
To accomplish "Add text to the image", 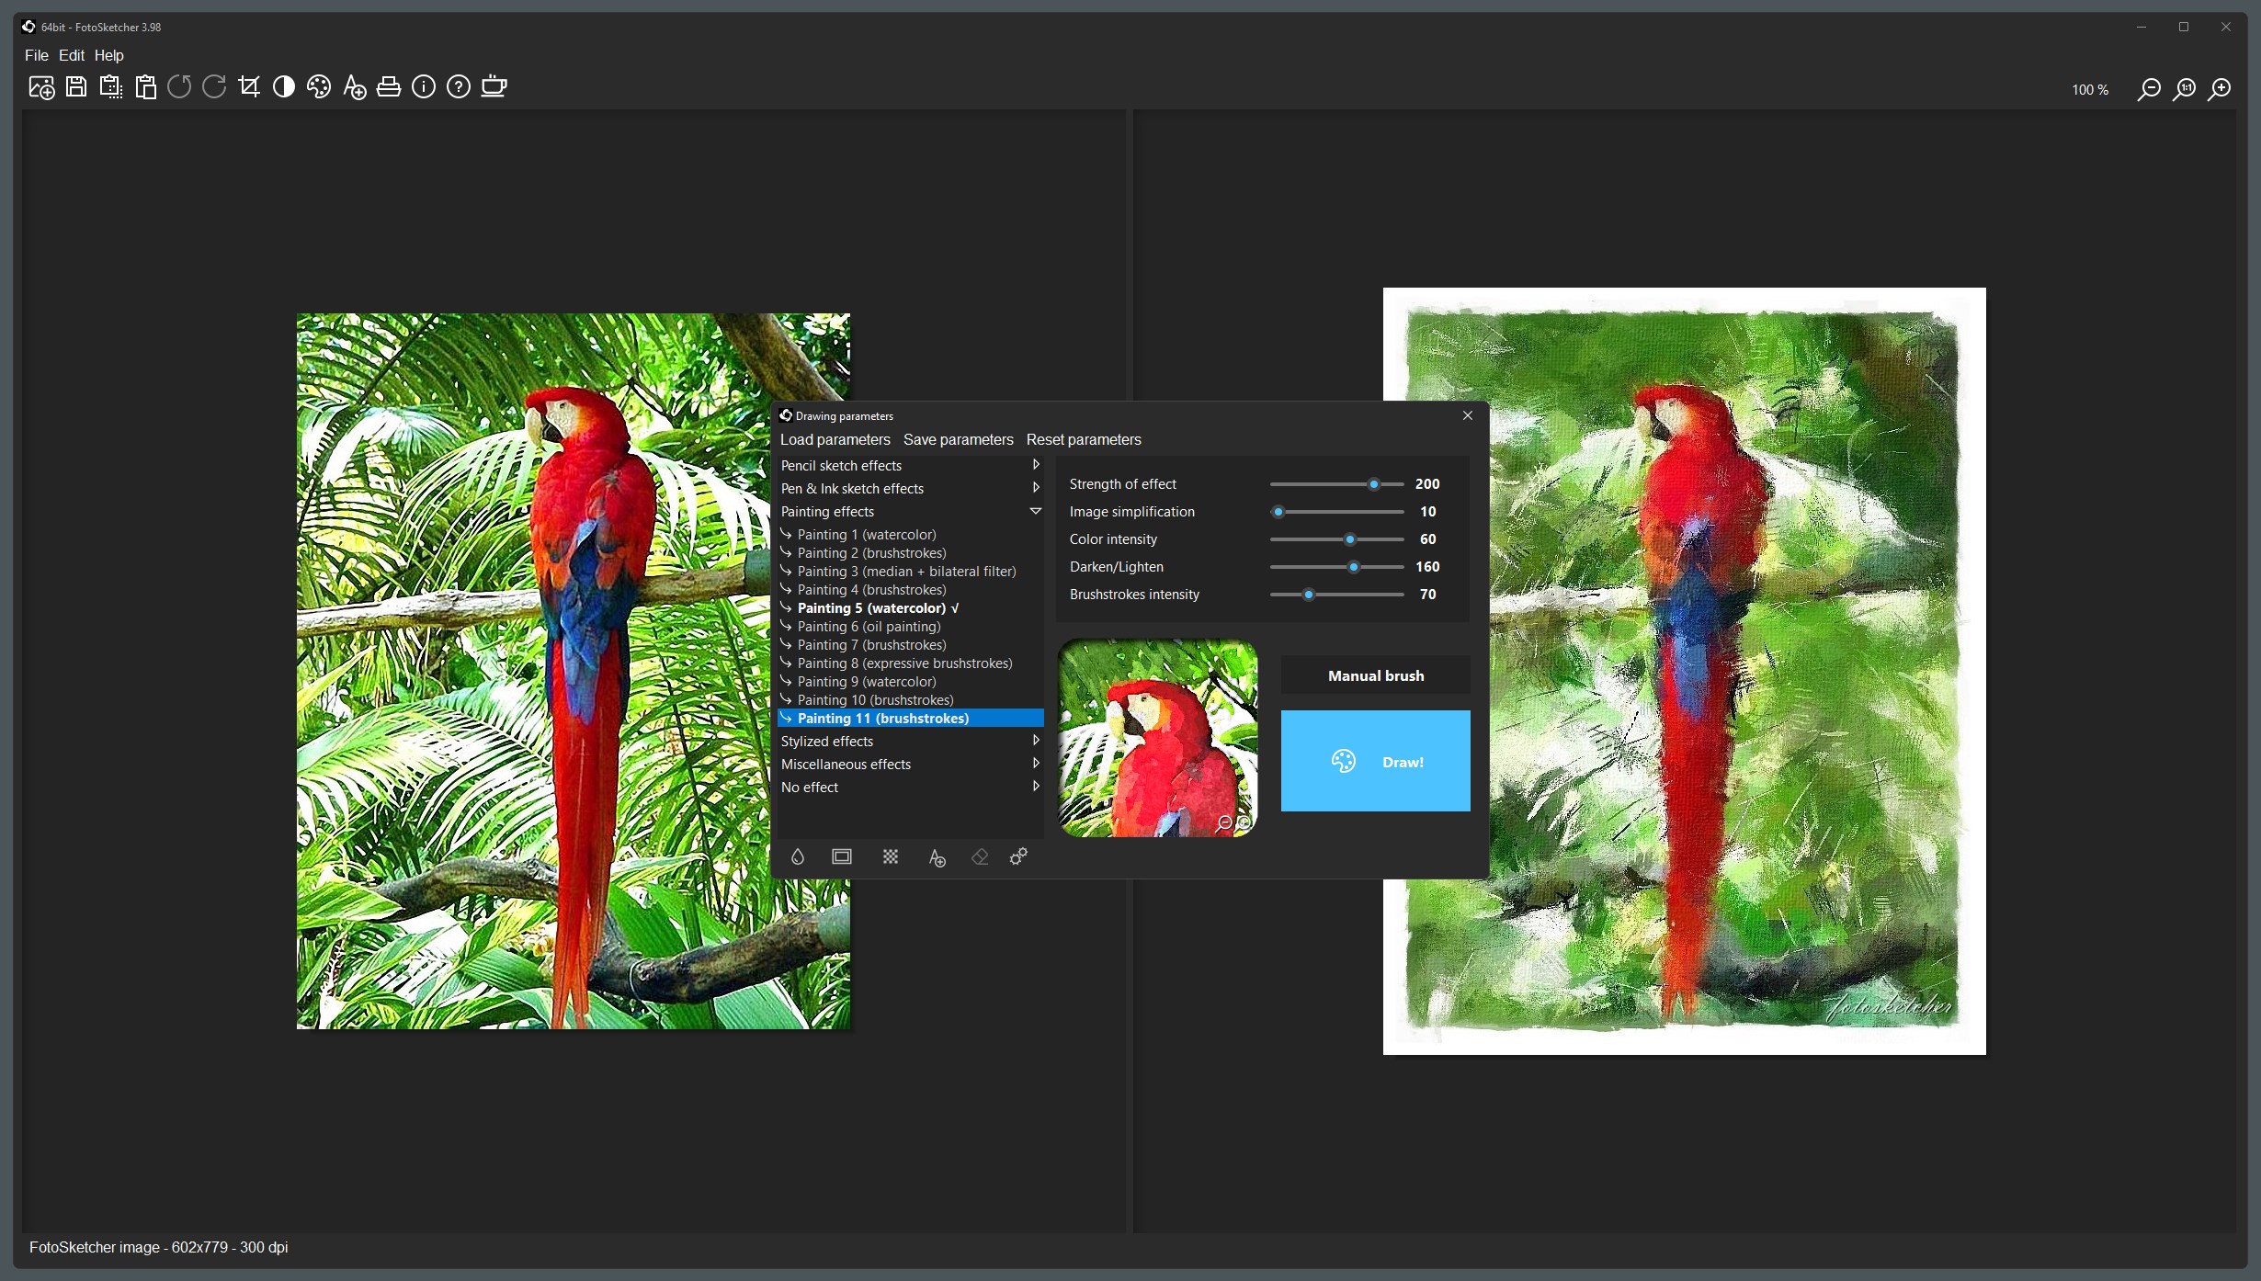I will point(355,86).
